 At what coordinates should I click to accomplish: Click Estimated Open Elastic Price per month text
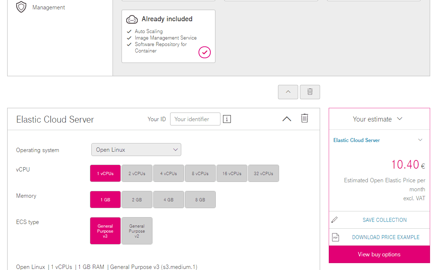[x=384, y=185]
